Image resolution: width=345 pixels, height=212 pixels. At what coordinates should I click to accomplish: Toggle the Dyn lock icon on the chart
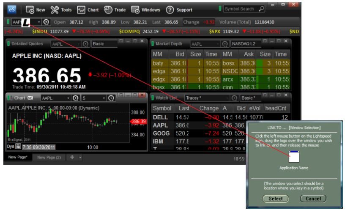click(18, 147)
